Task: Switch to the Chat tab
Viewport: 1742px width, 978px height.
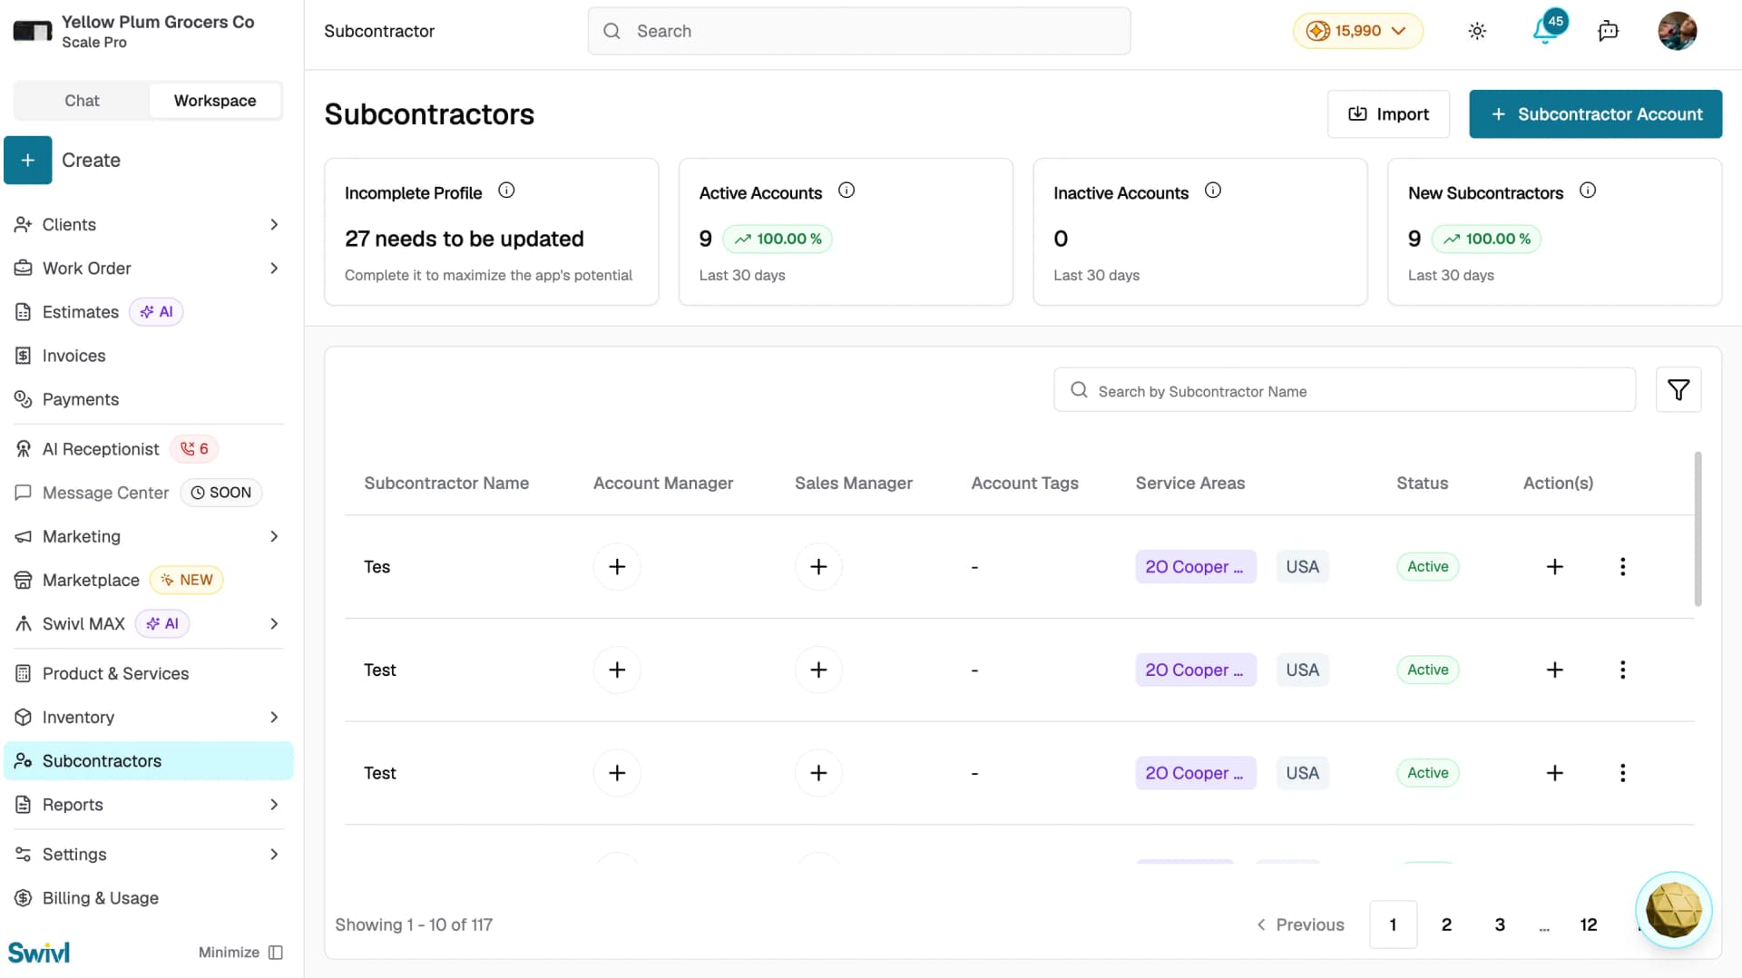Action: coord(82,101)
